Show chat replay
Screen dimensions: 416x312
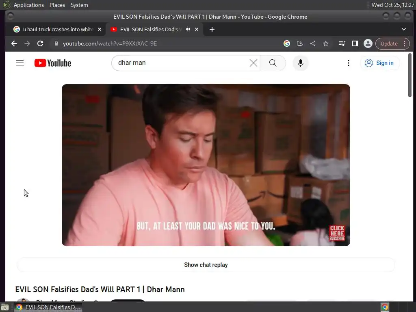(206, 265)
